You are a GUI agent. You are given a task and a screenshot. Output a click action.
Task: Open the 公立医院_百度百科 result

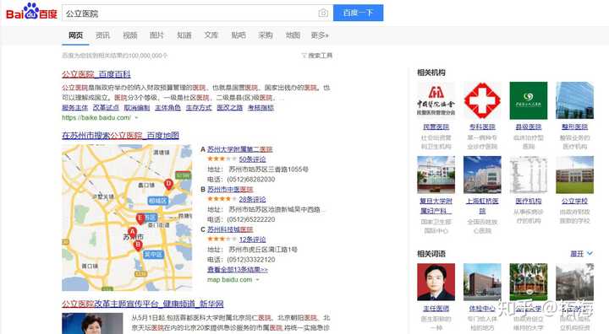point(96,74)
